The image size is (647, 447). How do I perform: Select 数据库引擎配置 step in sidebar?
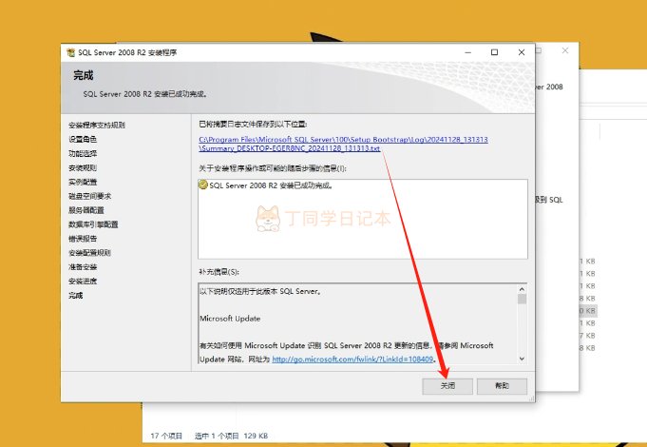click(x=93, y=224)
